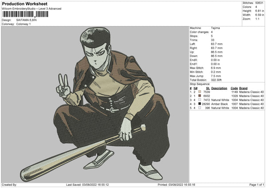Image resolution: width=266 pixels, height=188 pixels.
Task: Click stitch count '7472' in stop 3
Action: pos(207,100)
